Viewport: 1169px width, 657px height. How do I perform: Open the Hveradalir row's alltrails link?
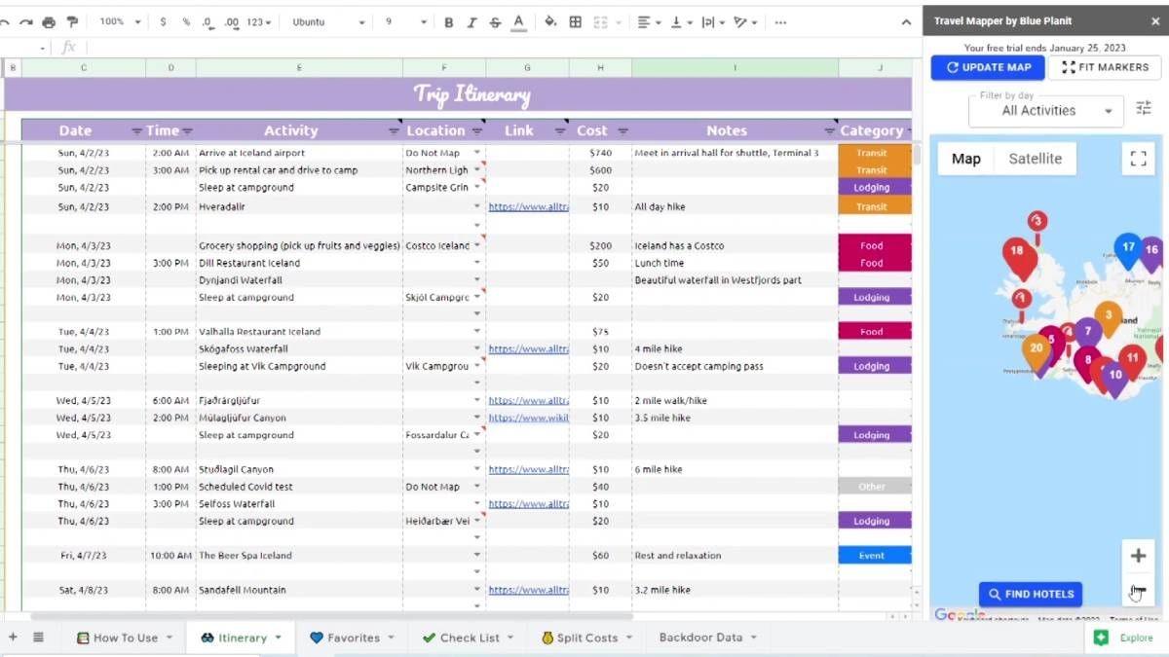pos(528,206)
